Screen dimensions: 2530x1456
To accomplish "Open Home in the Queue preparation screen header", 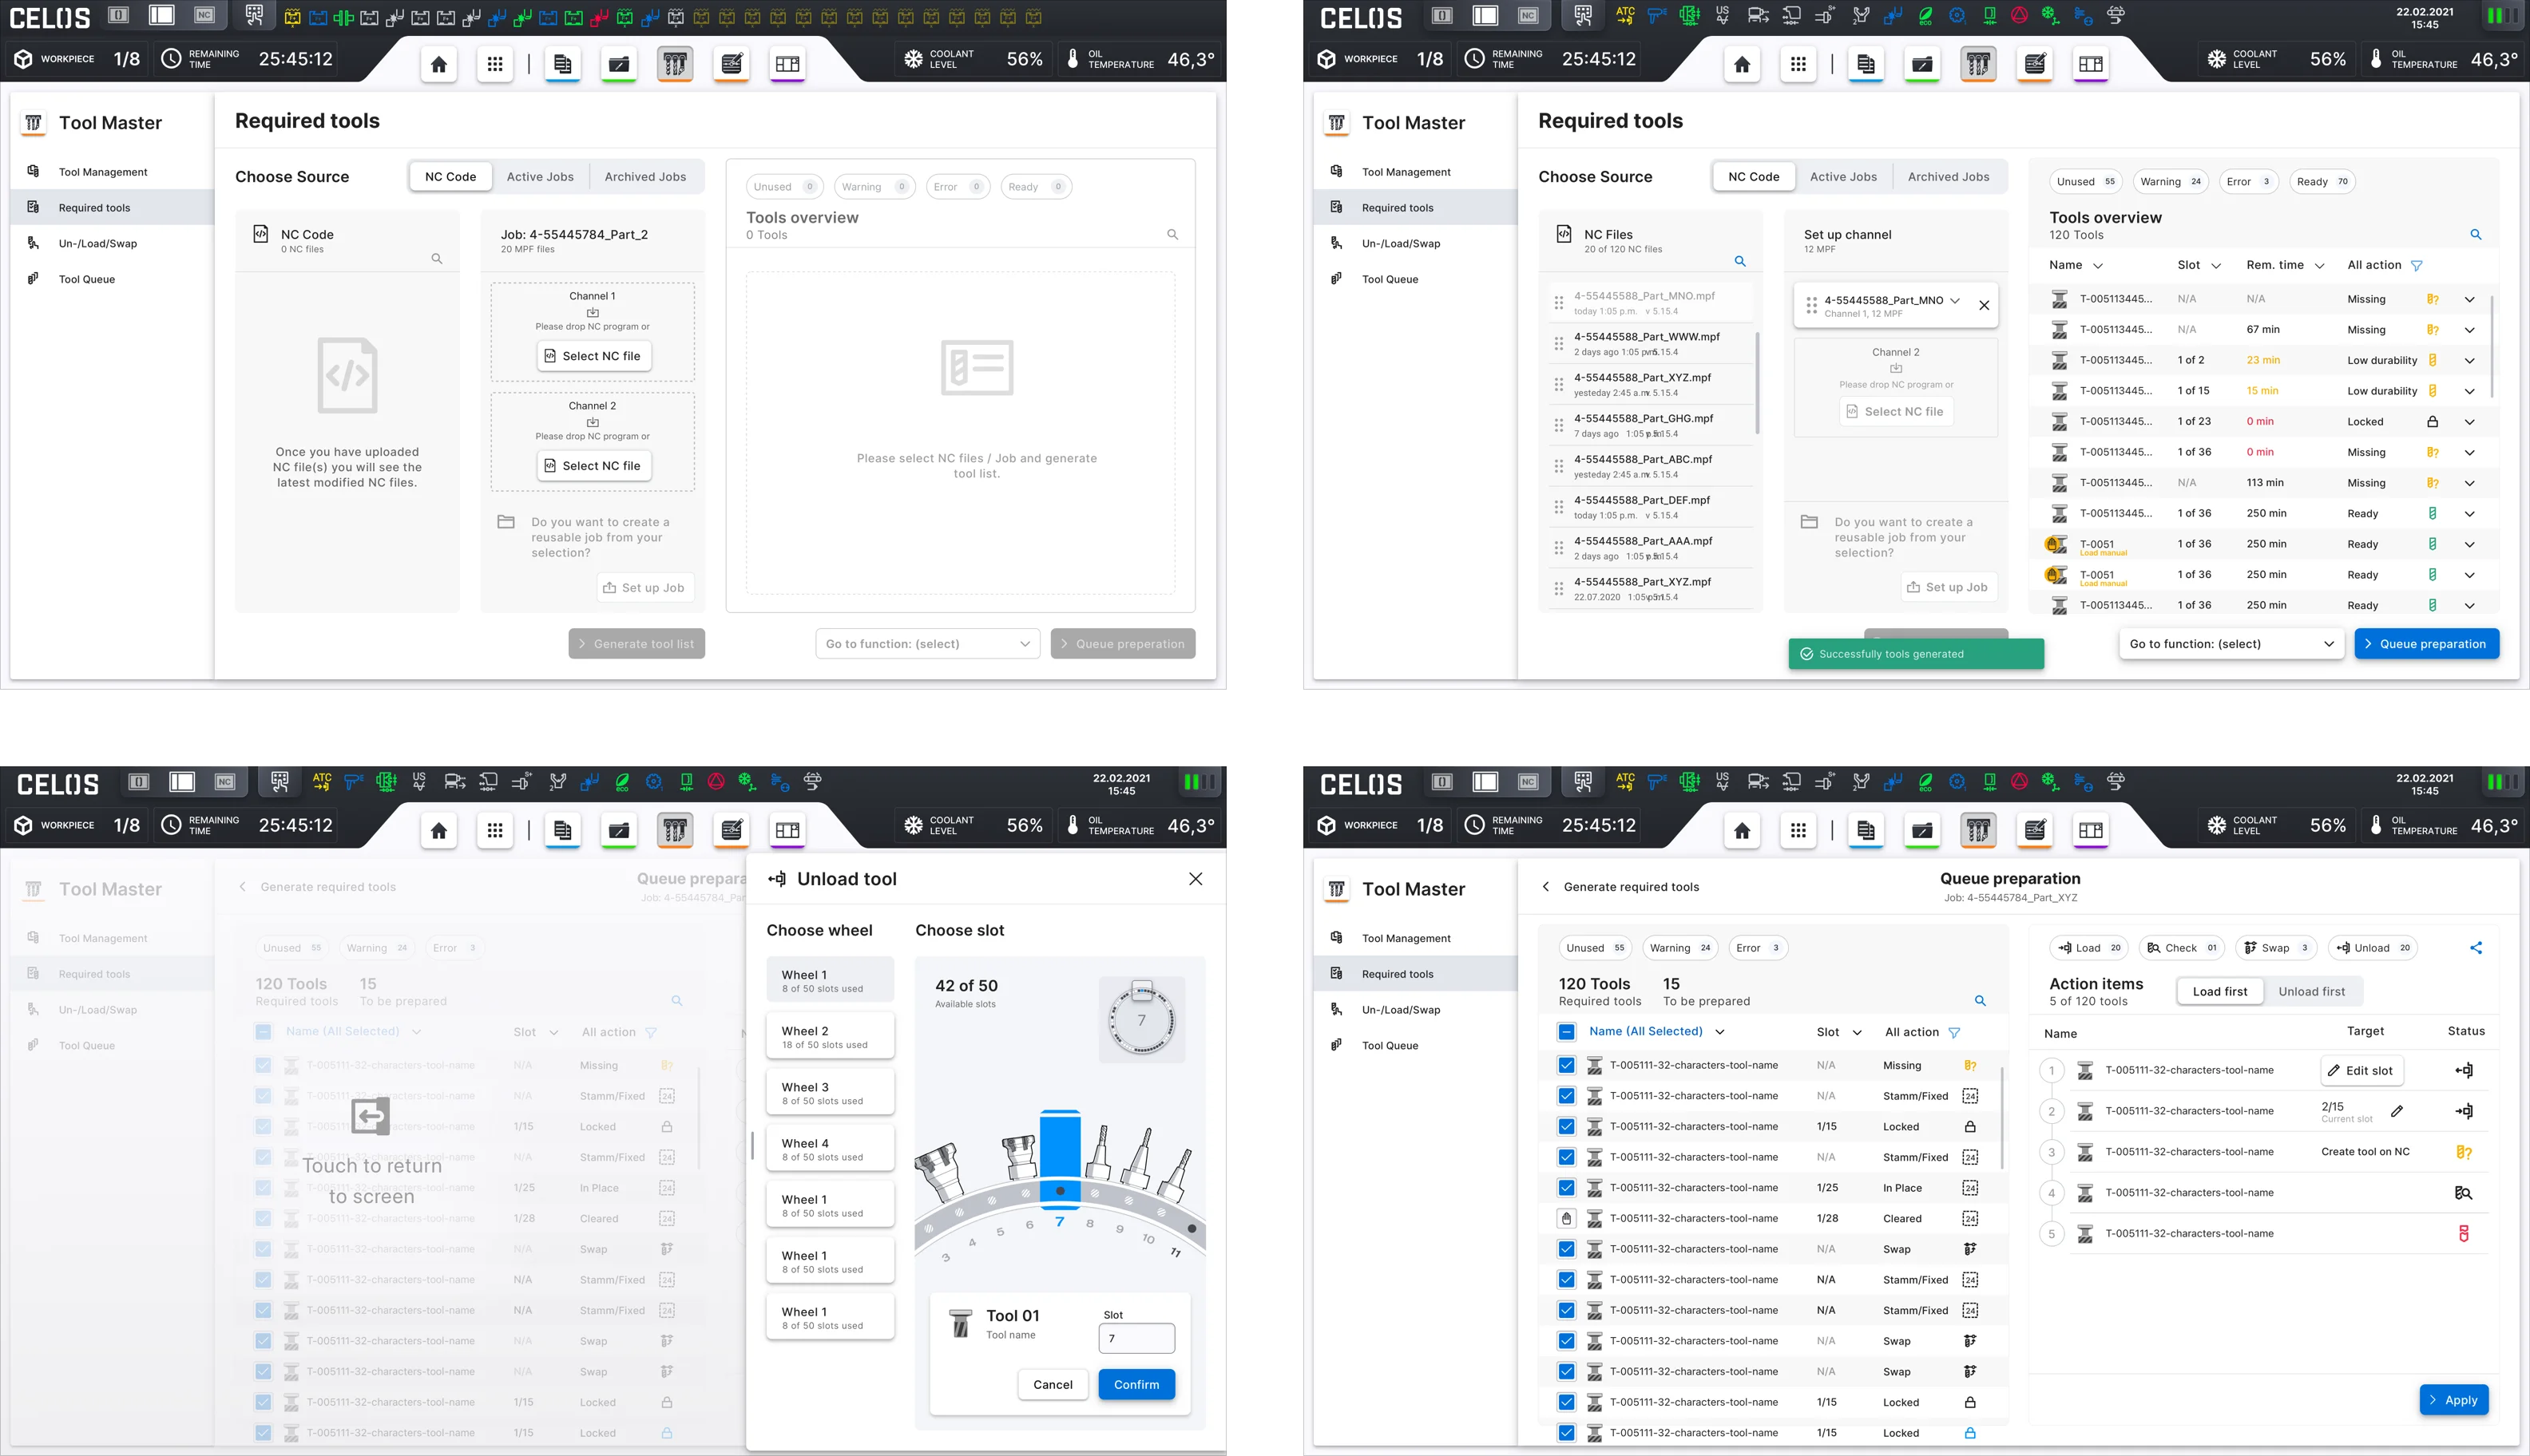I will click(x=1742, y=830).
